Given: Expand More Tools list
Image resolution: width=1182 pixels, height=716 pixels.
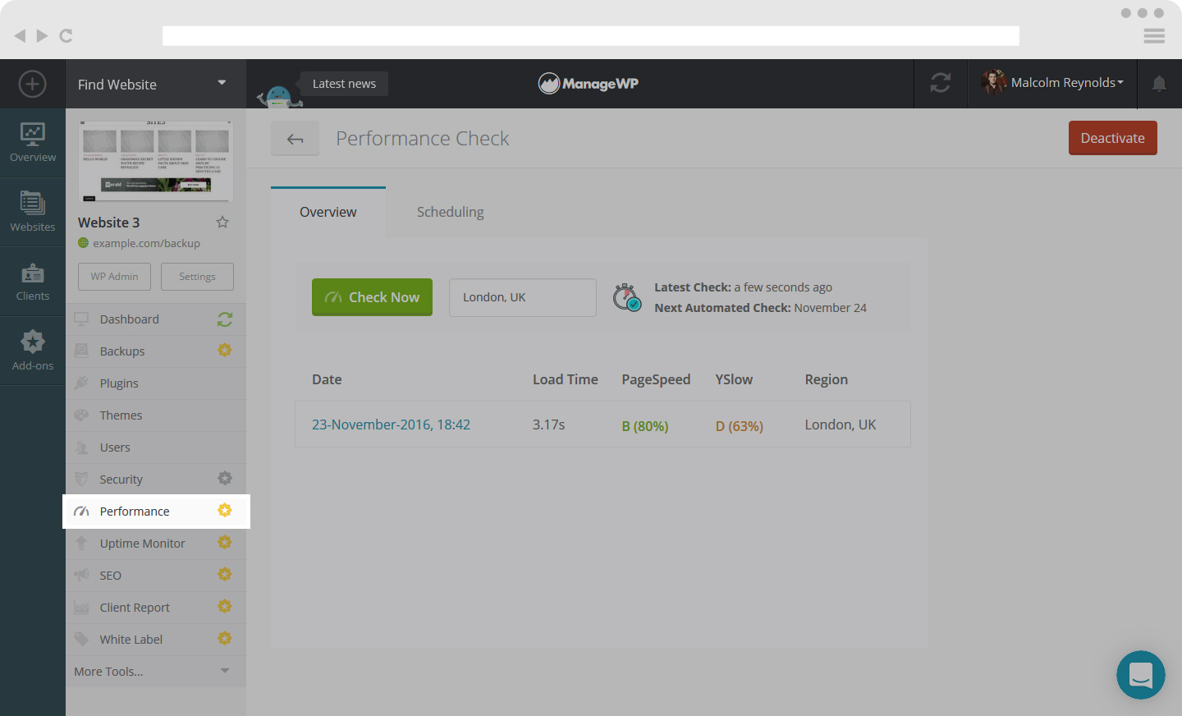Looking at the screenshot, I should [156, 672].
